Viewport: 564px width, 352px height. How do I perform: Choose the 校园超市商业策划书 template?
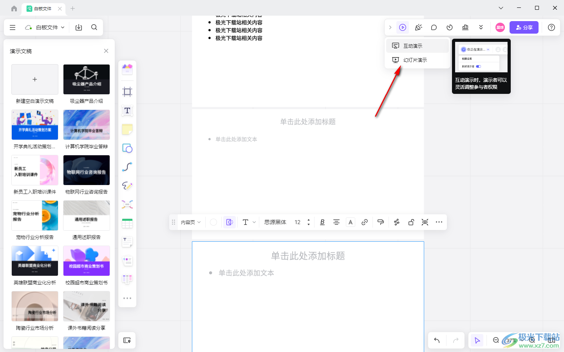[x=87, y=261]
